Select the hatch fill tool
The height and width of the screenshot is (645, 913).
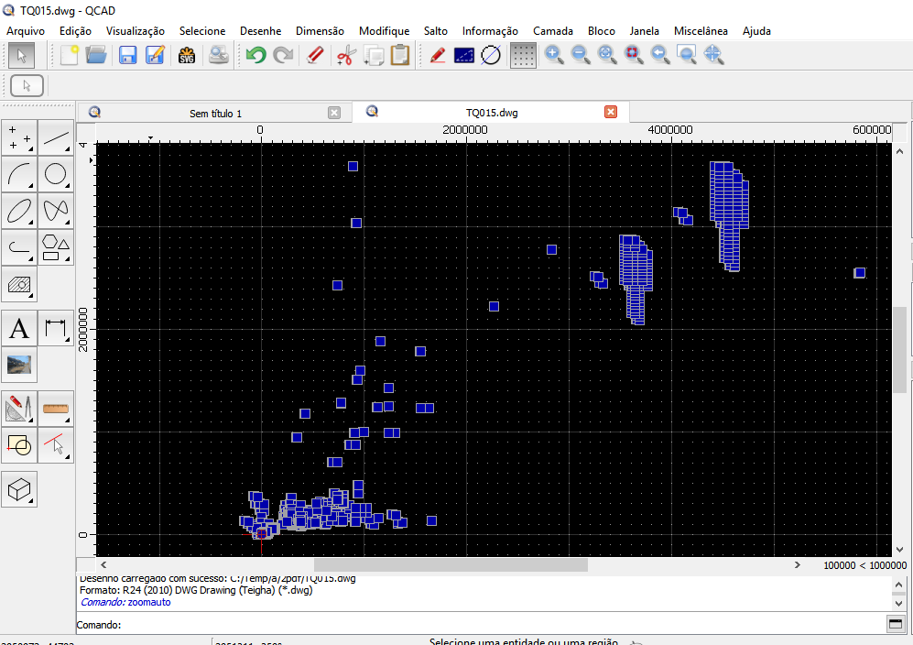pos(19,284)
